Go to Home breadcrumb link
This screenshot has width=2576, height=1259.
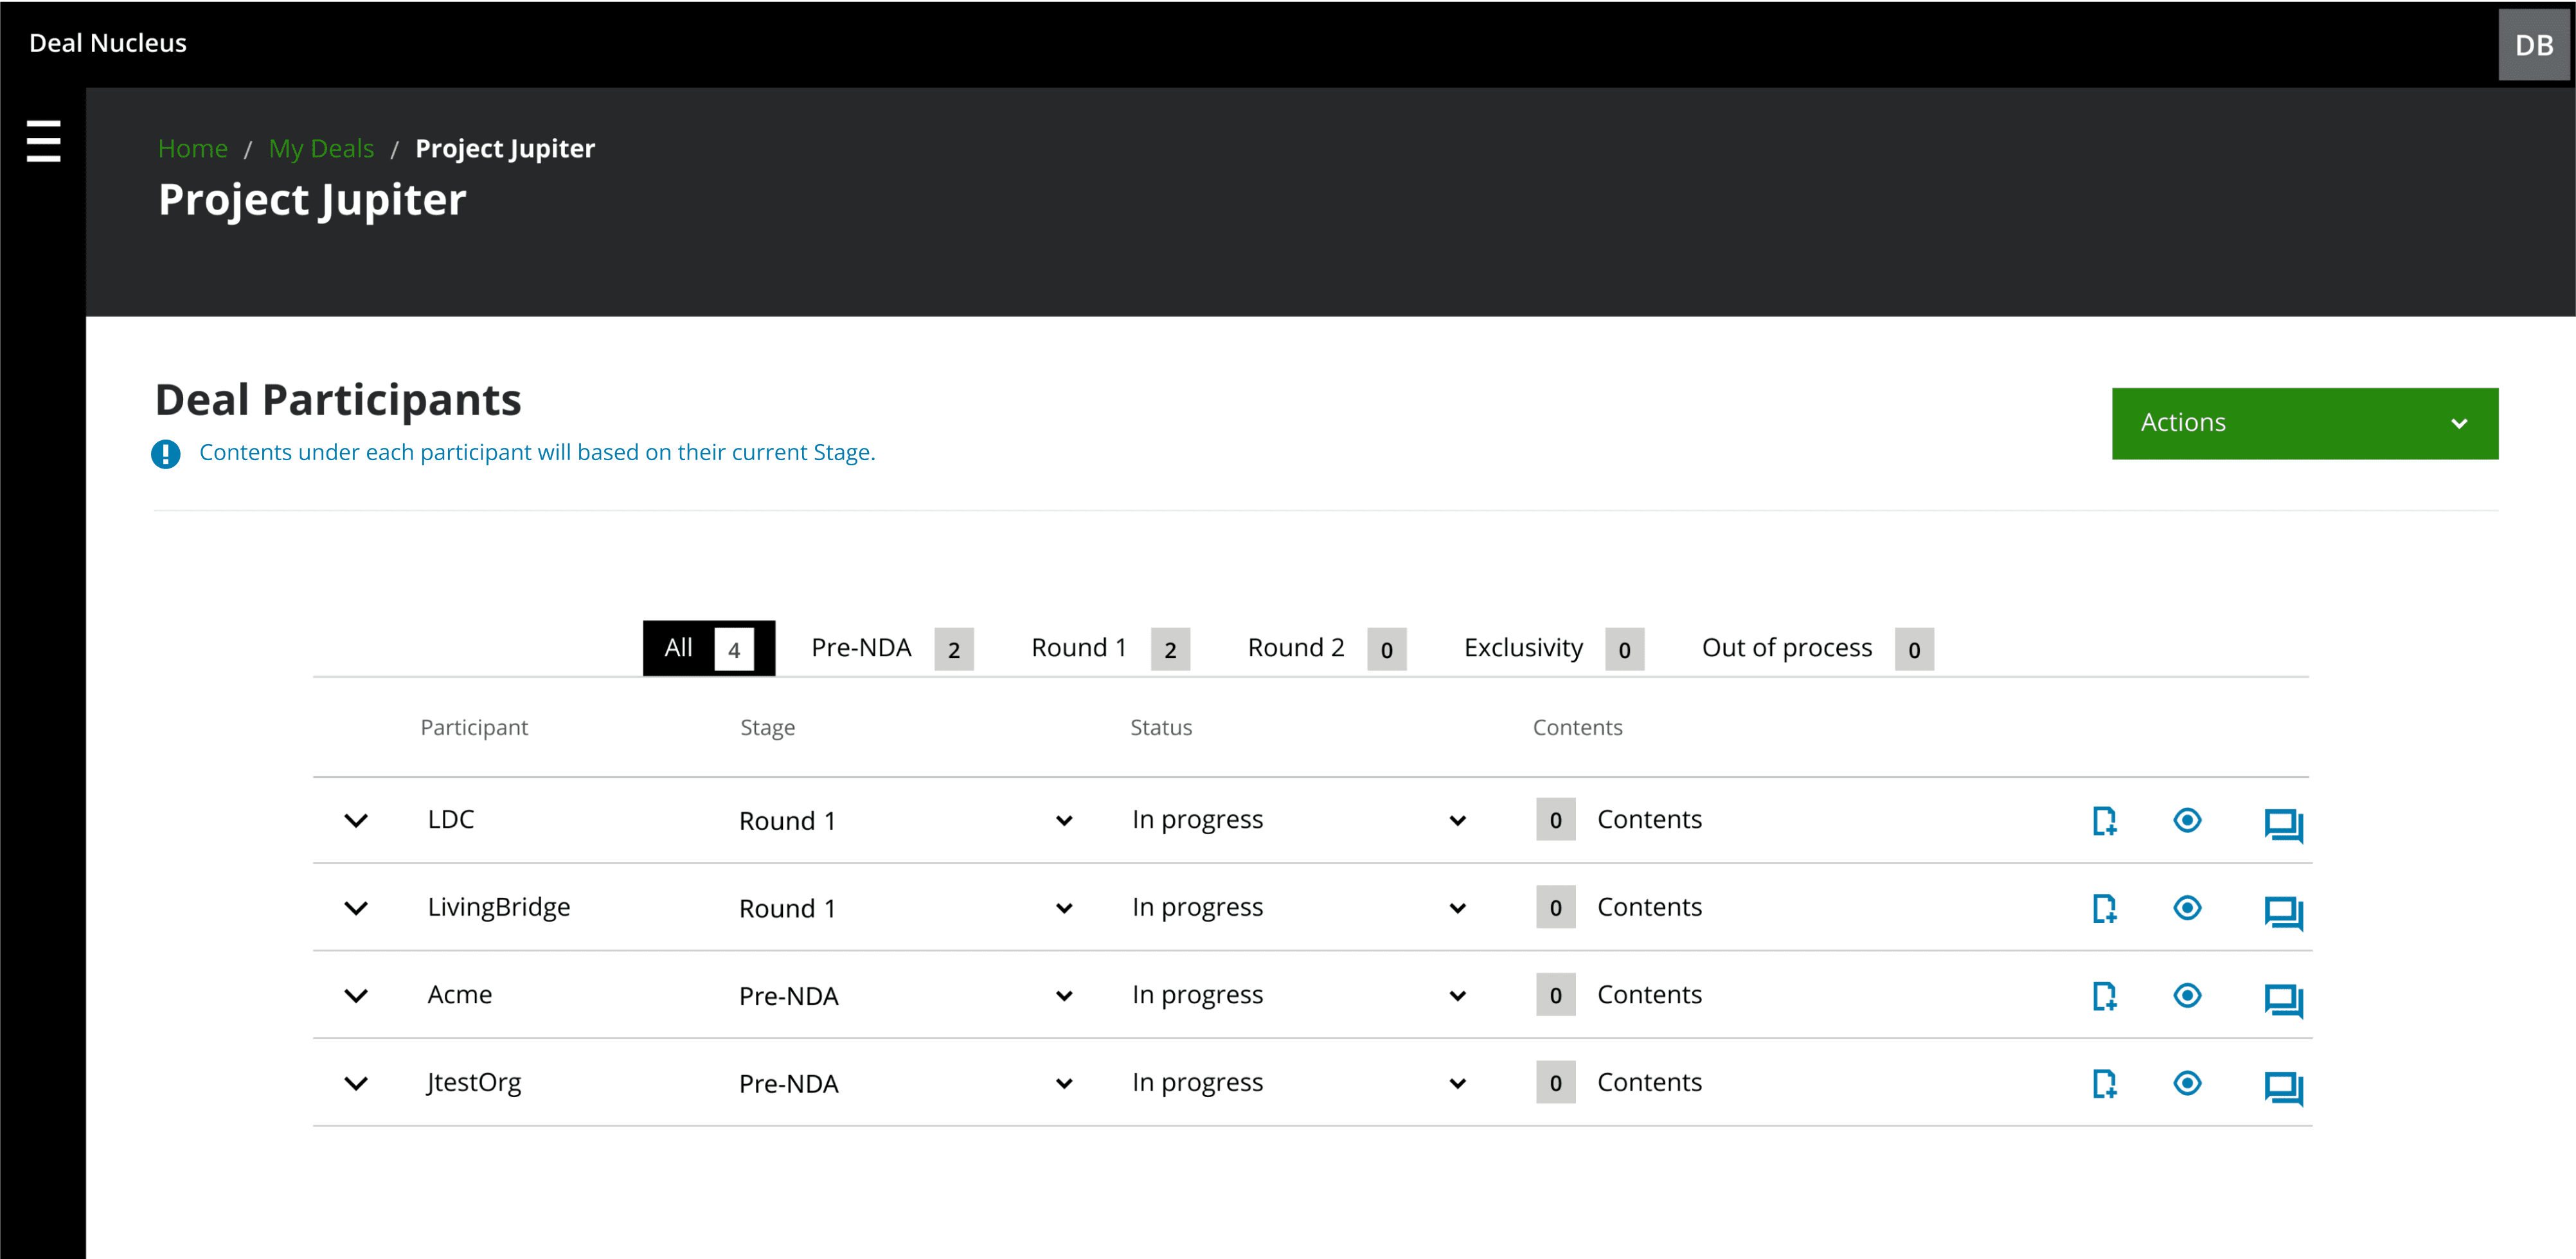point(193,148)
